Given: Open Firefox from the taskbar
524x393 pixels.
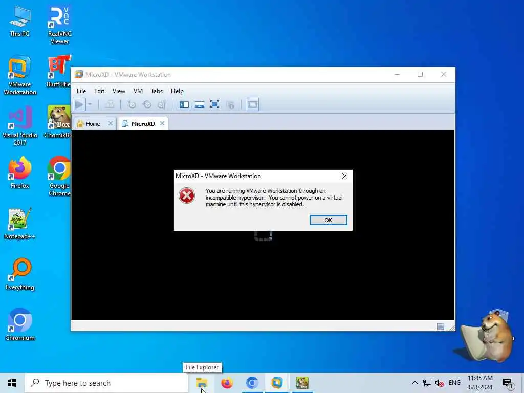Looking at the screenshot, I should [227, 383].
